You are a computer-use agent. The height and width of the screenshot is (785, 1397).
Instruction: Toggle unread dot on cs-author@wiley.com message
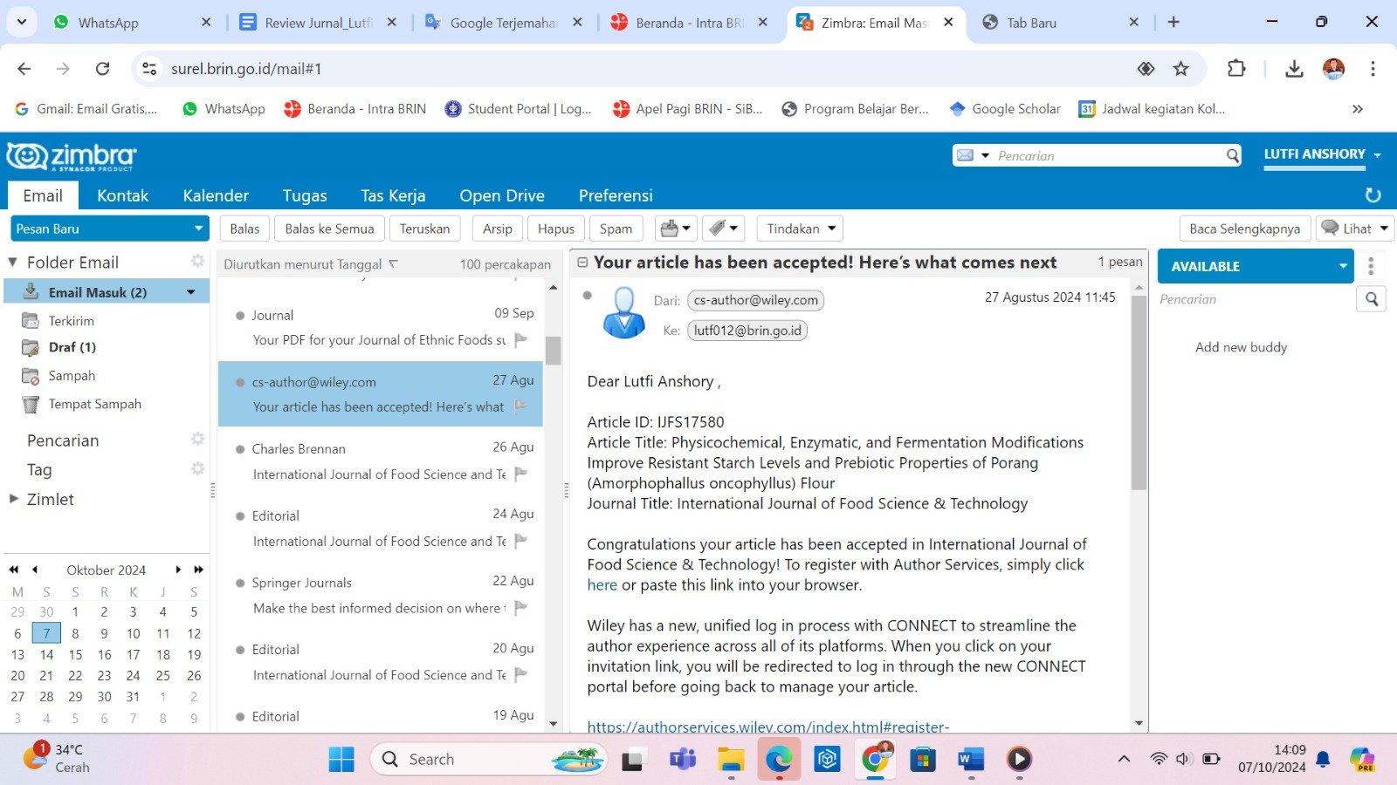[239, 382]
